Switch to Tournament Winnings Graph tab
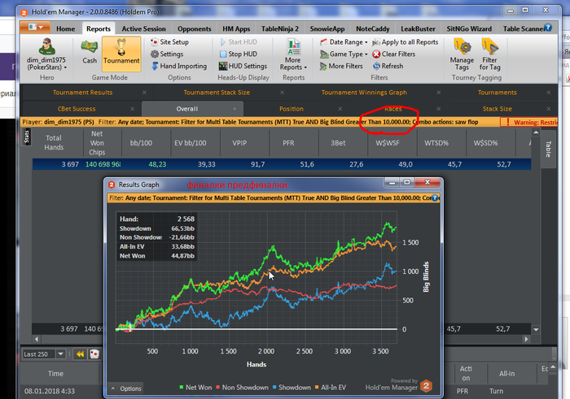The height and width of the screenshot is (399, 570). (x=364, y=93)
